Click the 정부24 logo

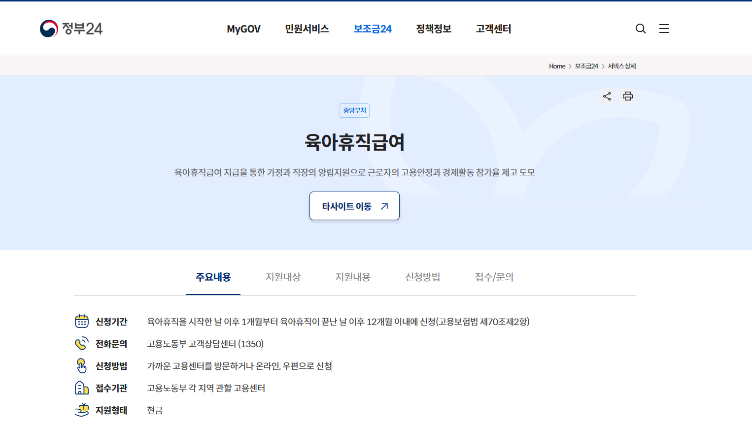pyautogui.click(x=71, y=28)
